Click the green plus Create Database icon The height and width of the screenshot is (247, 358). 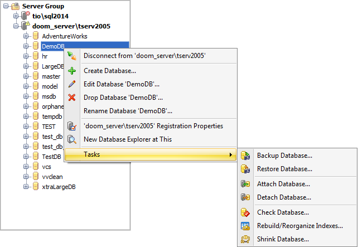pyautogui.click(x=71, y=71)
